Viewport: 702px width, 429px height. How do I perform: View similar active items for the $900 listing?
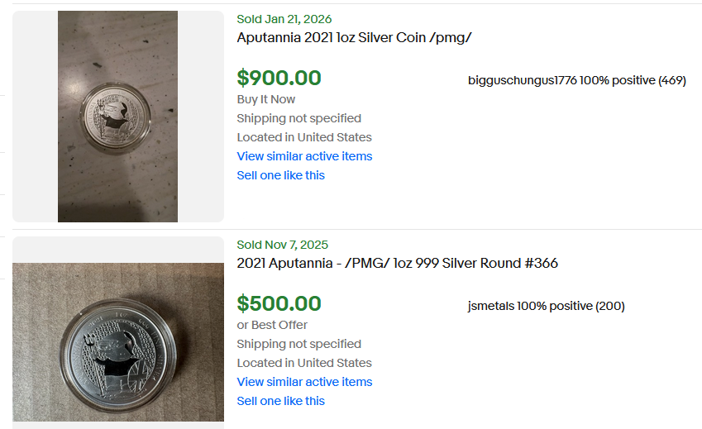pos(304,156)
